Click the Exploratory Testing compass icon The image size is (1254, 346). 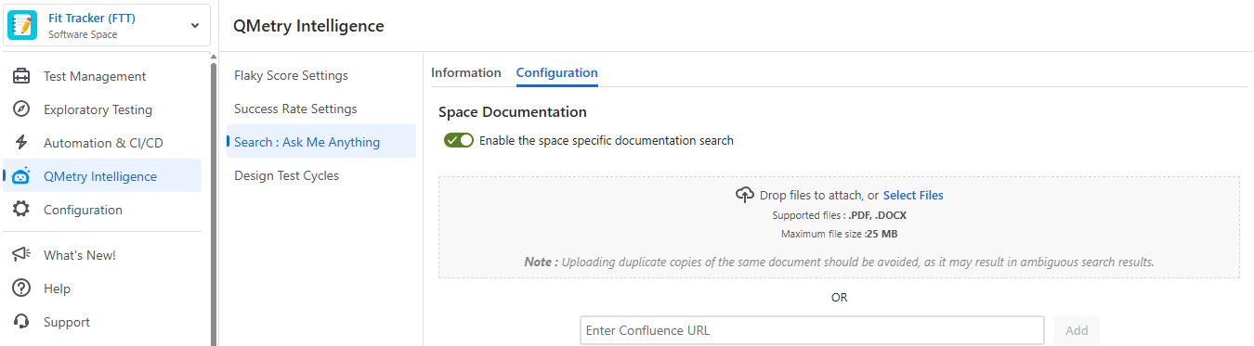(21, 109)
